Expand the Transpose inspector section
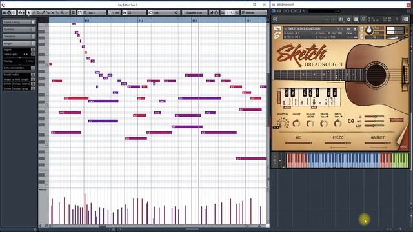The width and height of the screenshot is (413, 232). point(19,36)
